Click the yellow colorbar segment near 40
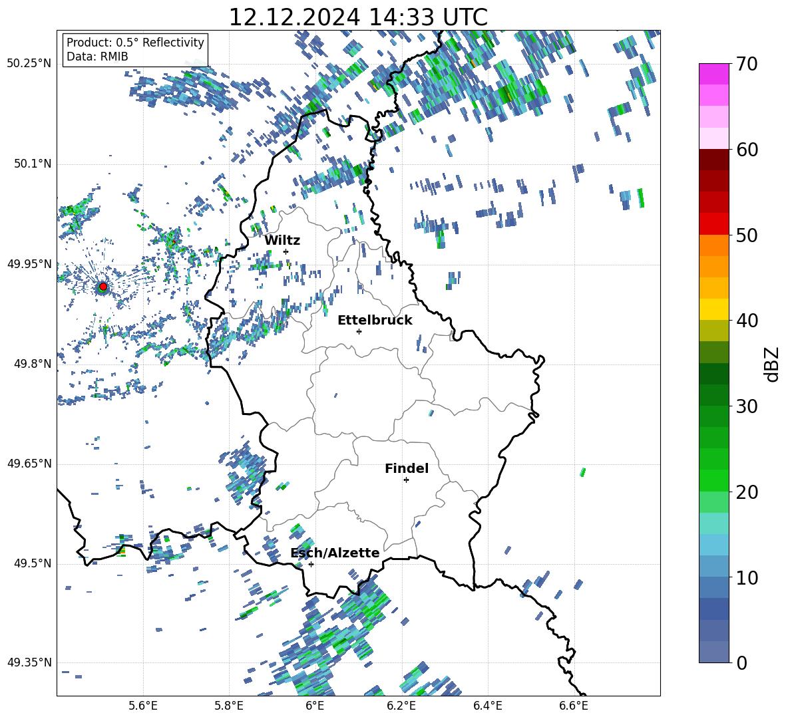This screenshot has width=788, height=719. click(714, 310)
